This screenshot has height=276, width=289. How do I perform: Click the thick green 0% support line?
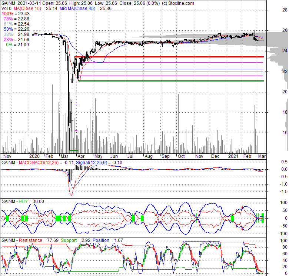coord(171,81)
